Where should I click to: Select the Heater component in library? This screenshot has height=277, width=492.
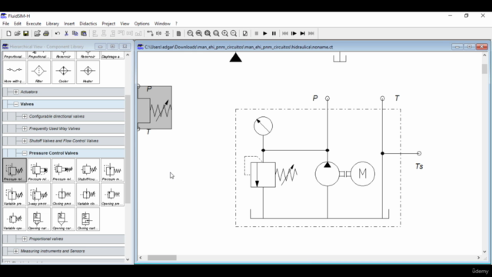[x=88, y=72]
